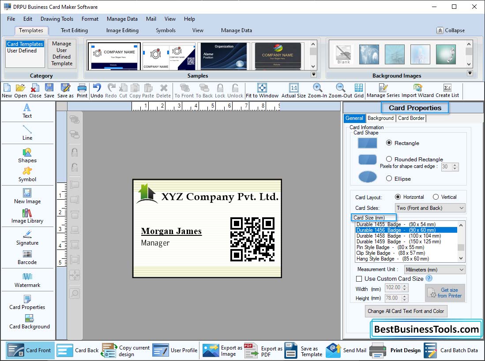Toggle the Grid display
The image size is (485, 361).
pyautogui.click(x=359, y=91)
